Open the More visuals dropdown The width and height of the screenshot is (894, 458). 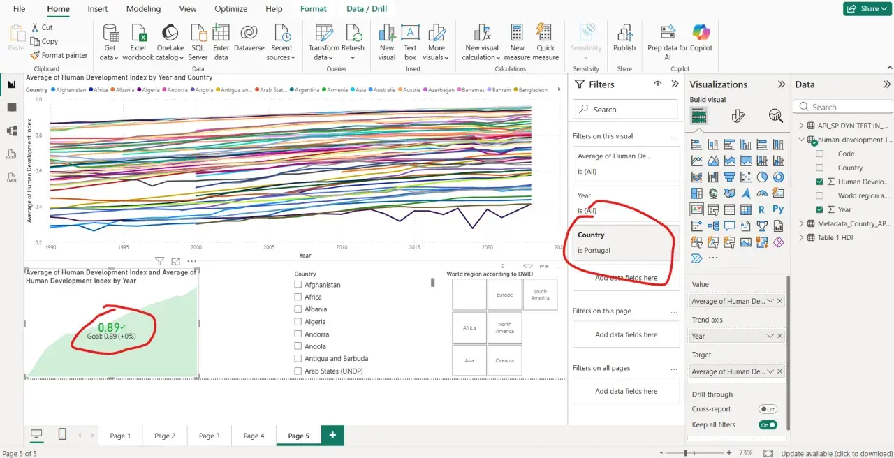tap(437, 41)
